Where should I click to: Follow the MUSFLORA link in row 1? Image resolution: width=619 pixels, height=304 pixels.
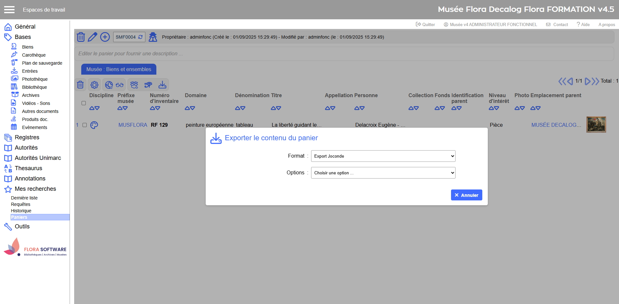click(x=133, y=125)
